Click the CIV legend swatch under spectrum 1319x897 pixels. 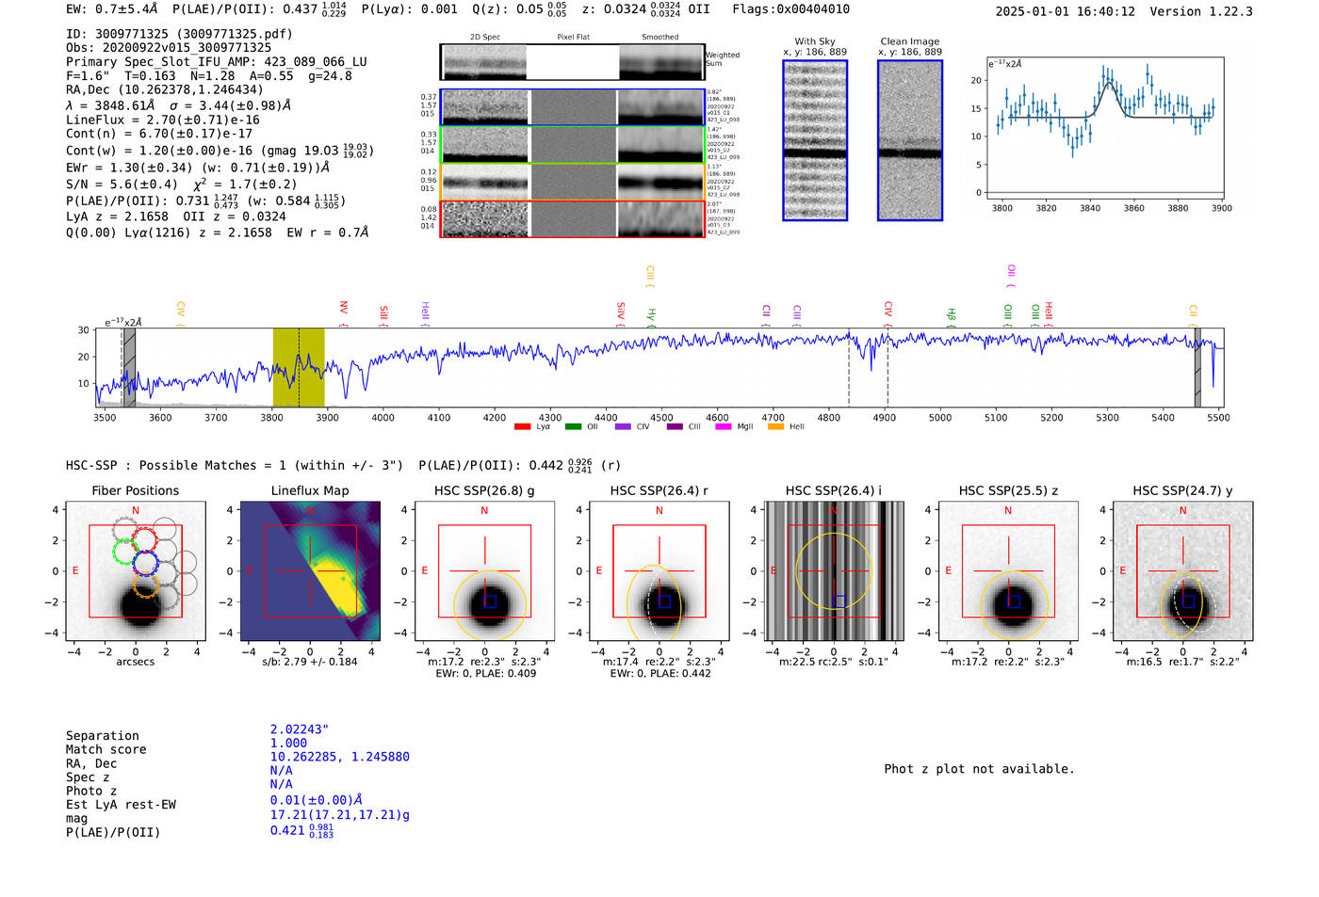623,426
